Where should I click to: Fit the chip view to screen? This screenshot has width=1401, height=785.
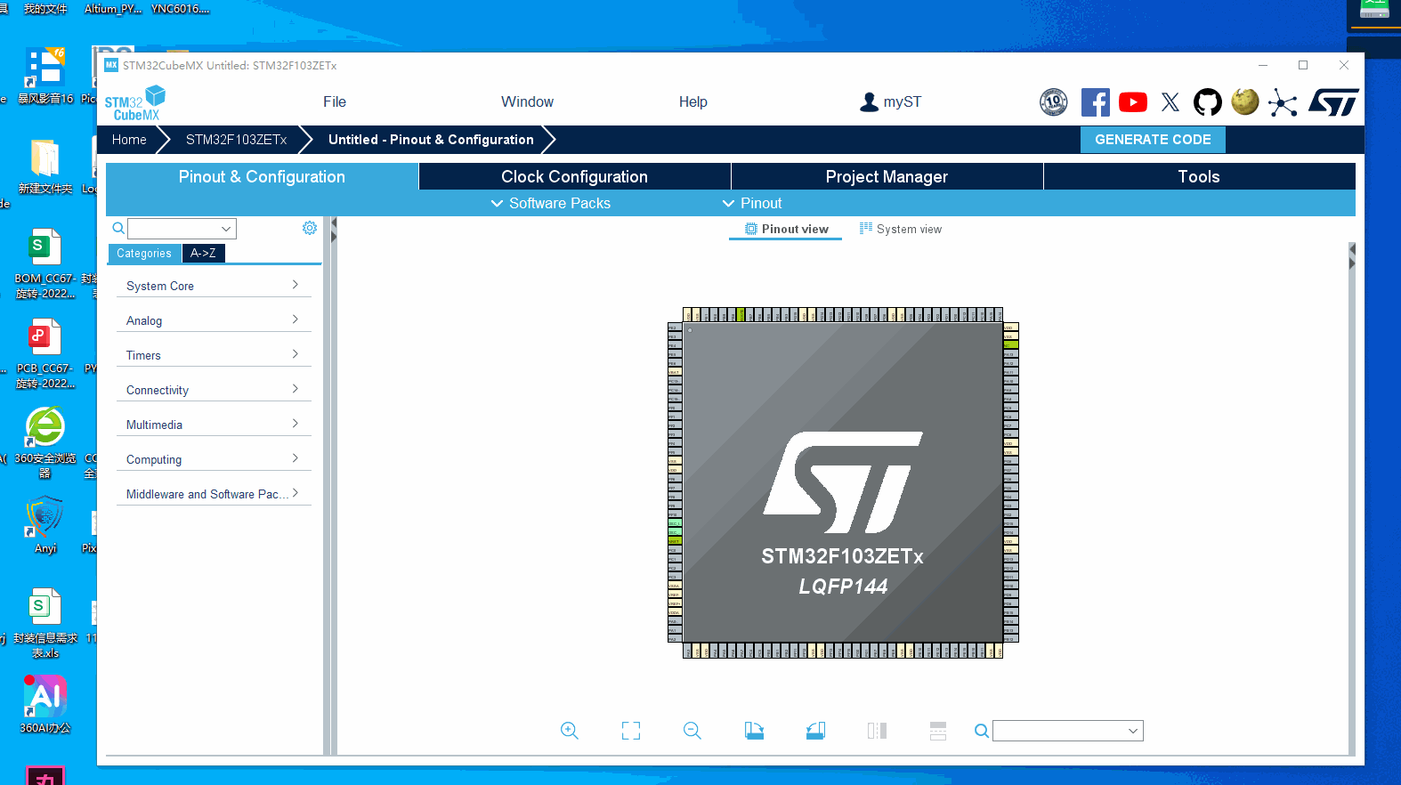(631, 731)
